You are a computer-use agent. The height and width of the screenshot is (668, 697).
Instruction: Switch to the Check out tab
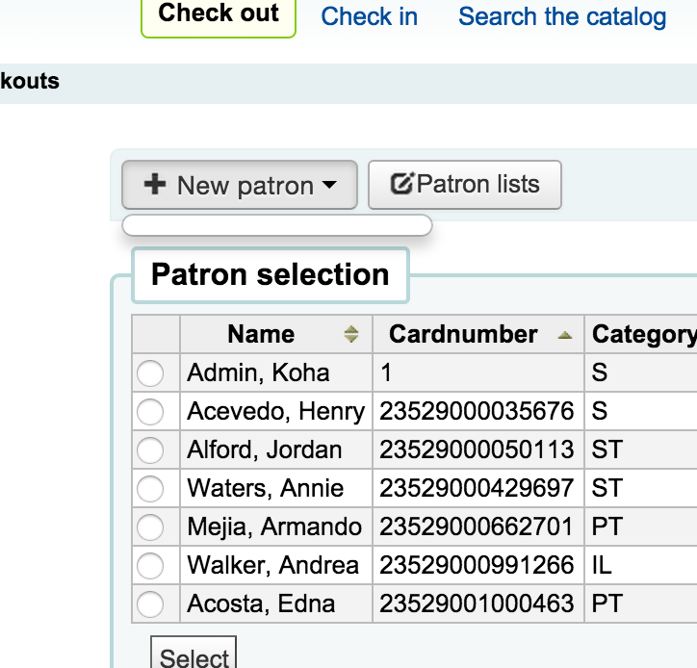pyautogui.click(x=219, y=14)
